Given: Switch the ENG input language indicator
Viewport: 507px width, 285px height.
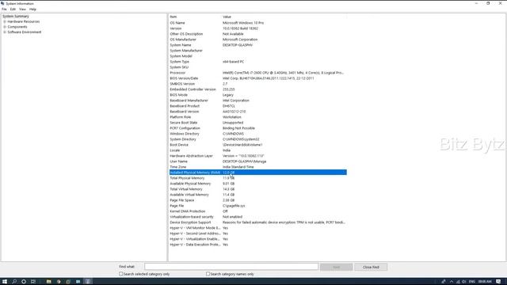Looking at the screenshot, I should pos(472,282).
